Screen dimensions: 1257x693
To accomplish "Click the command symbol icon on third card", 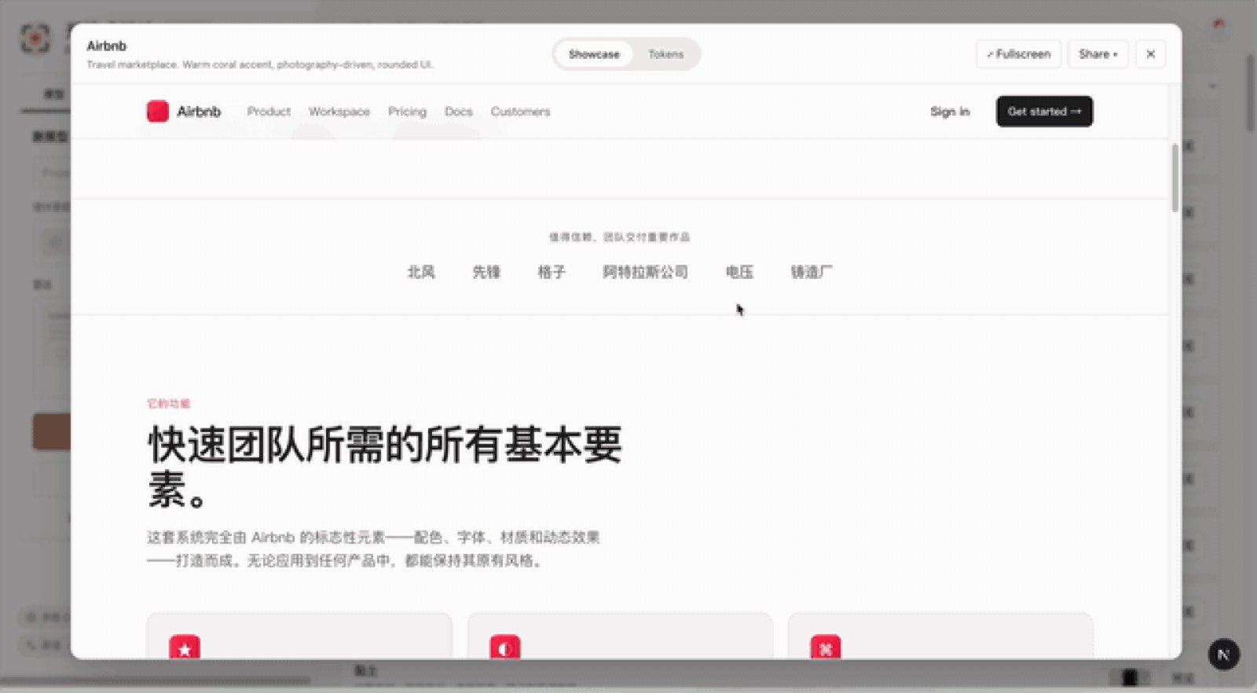I will click(826, 647).
